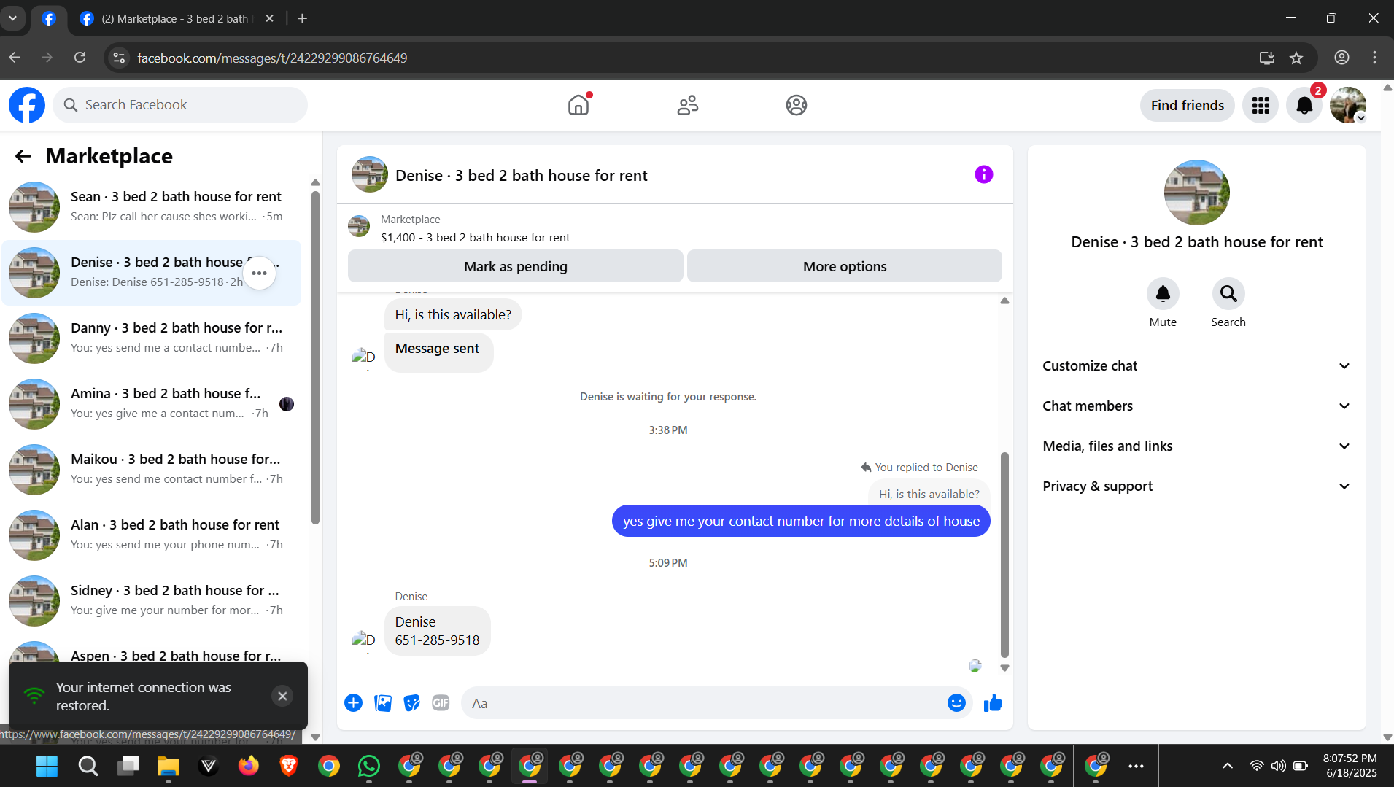The width and height of the screenshot is (1394, 787).
Task: Choose a sticker from the composer
Action: coord(412,703)
